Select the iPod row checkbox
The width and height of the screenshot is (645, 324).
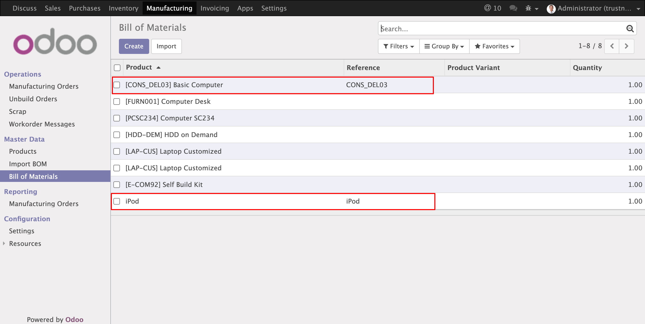117,201
